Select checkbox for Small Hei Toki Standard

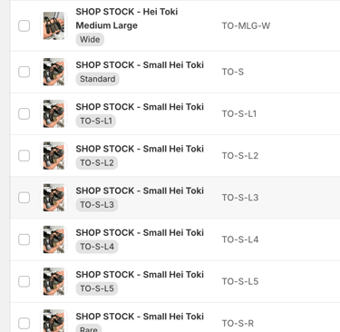point(24,72)
